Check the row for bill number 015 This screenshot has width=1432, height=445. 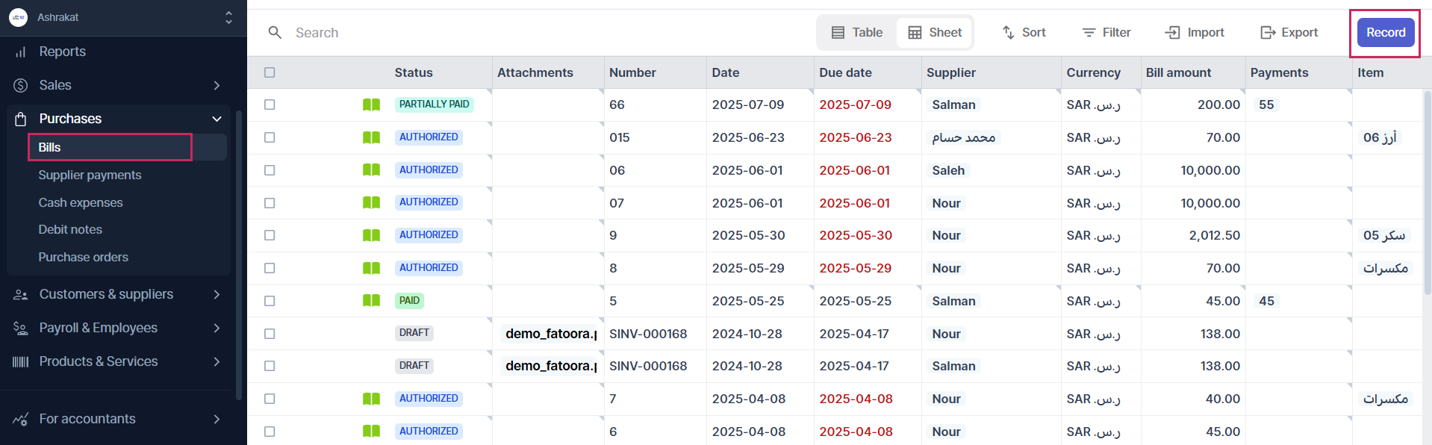pos(270,137)
